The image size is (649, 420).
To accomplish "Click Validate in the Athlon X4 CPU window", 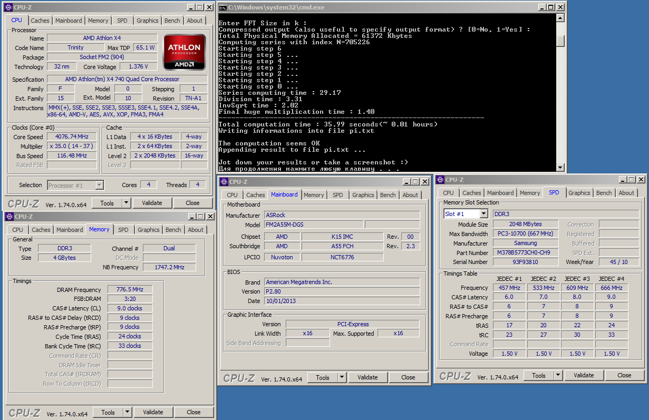I will (x=152, y=203).
